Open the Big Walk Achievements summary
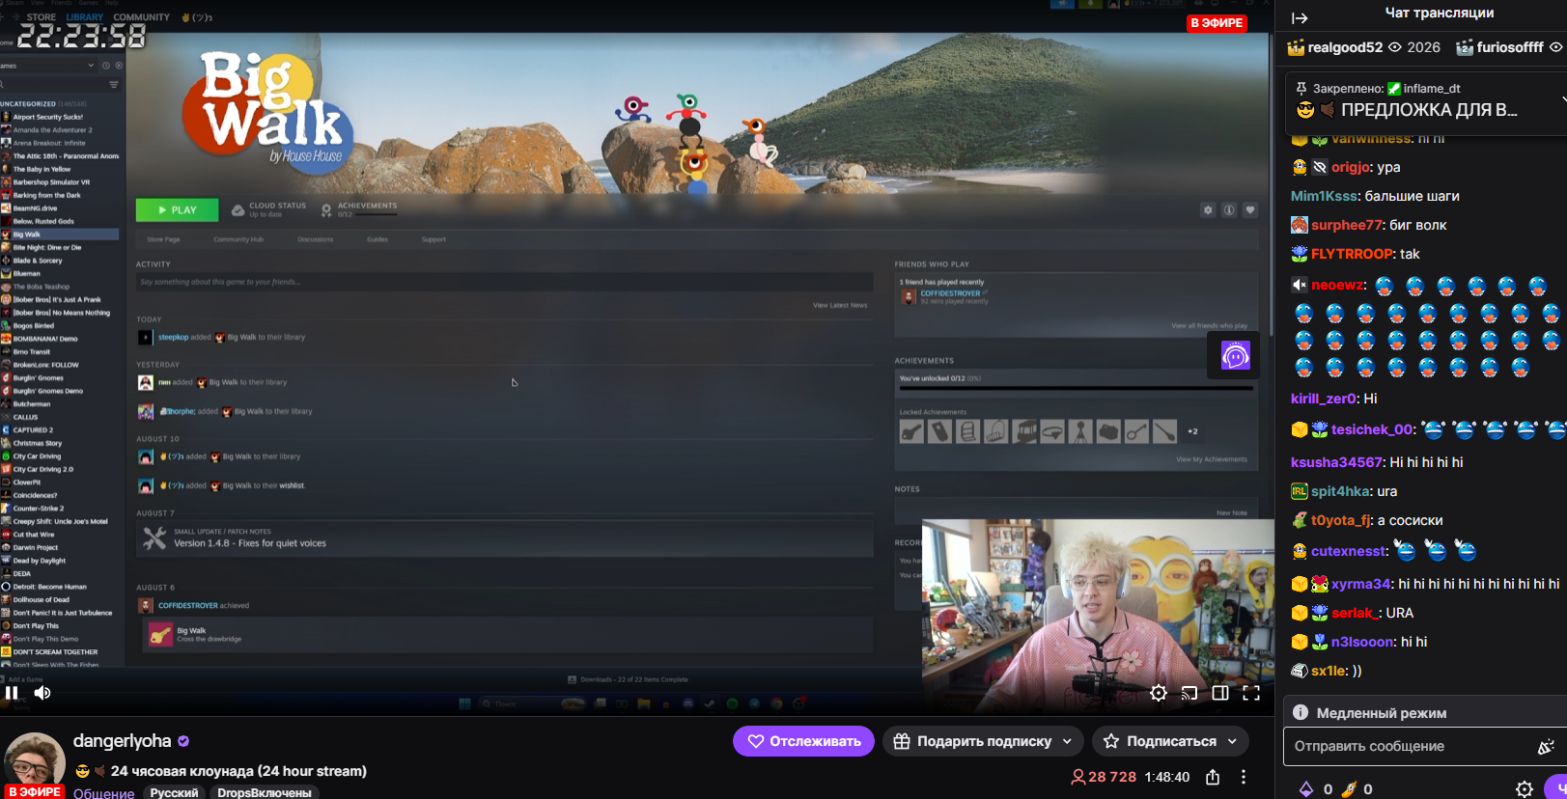Screen dimensions: 1567x799 click(x=359, y=209)
